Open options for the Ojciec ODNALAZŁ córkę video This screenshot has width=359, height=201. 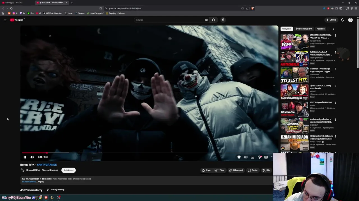click(x=335, y=86)
